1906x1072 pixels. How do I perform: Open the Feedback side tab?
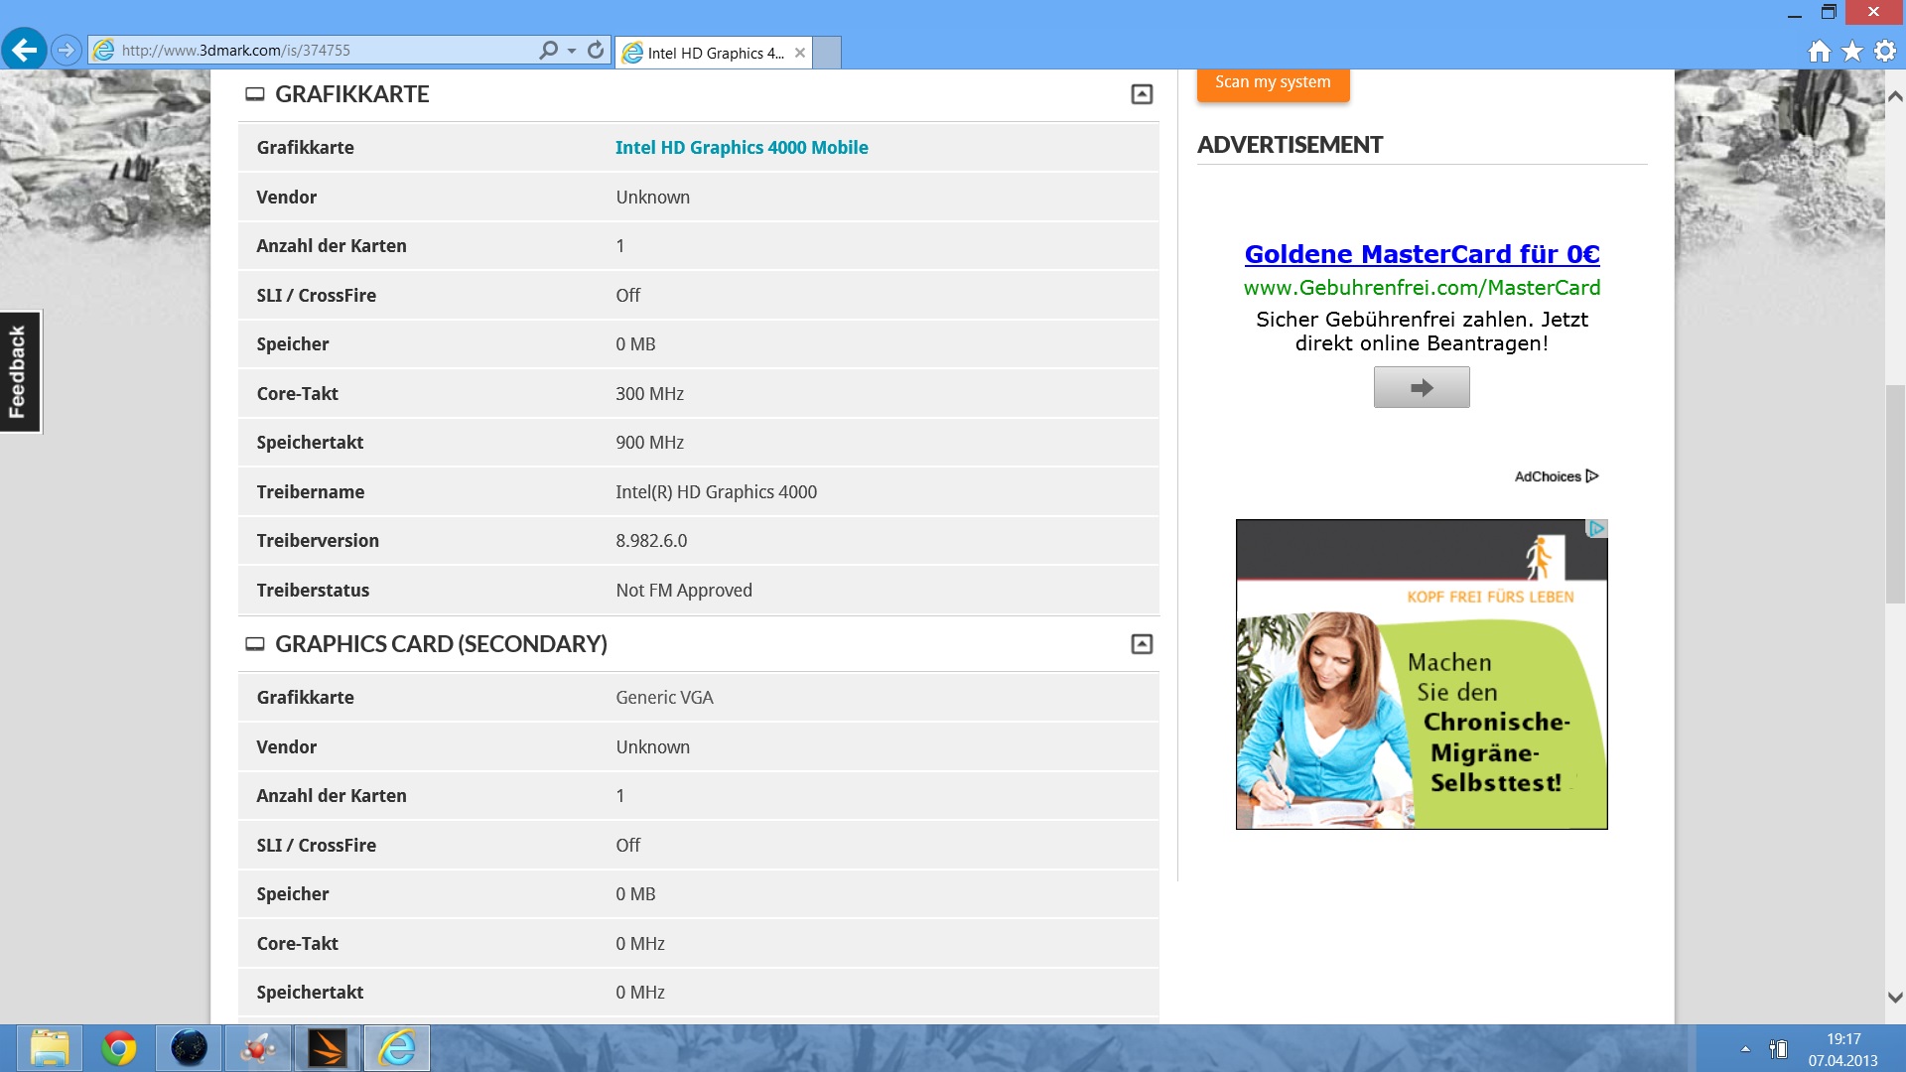pyautogui.click(x=20, y=372)
